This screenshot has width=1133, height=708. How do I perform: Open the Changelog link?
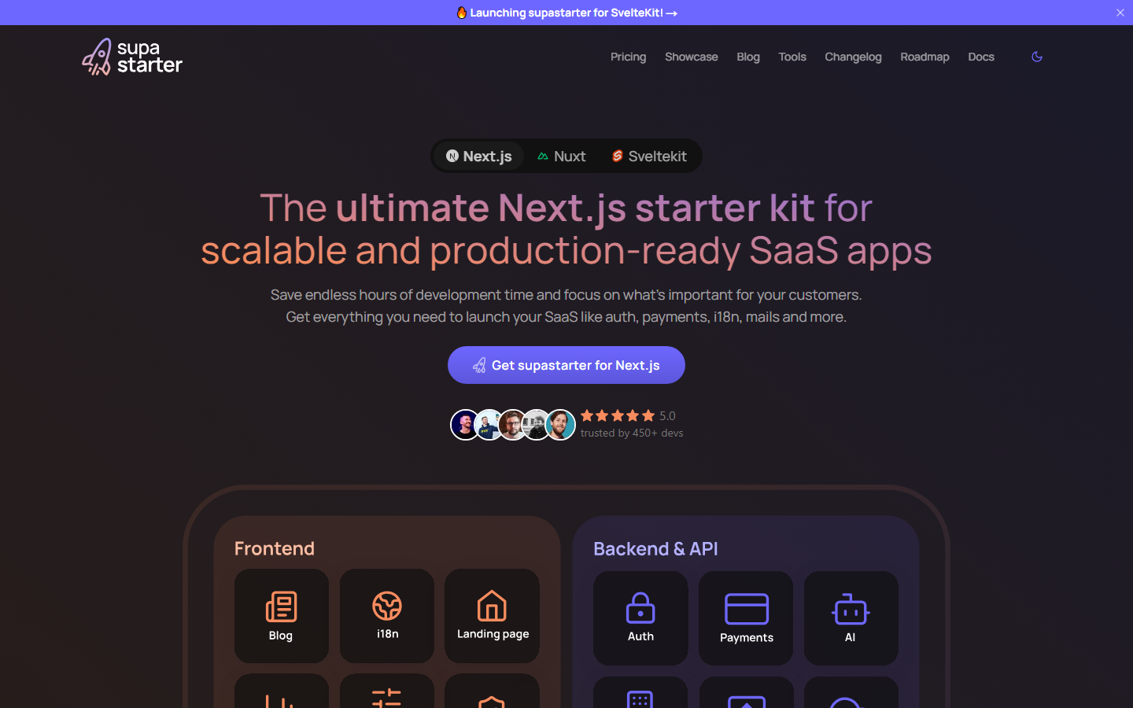click(853, 57)
